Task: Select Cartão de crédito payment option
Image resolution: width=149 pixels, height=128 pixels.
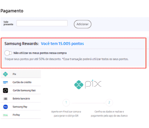Action: point(21,82)
